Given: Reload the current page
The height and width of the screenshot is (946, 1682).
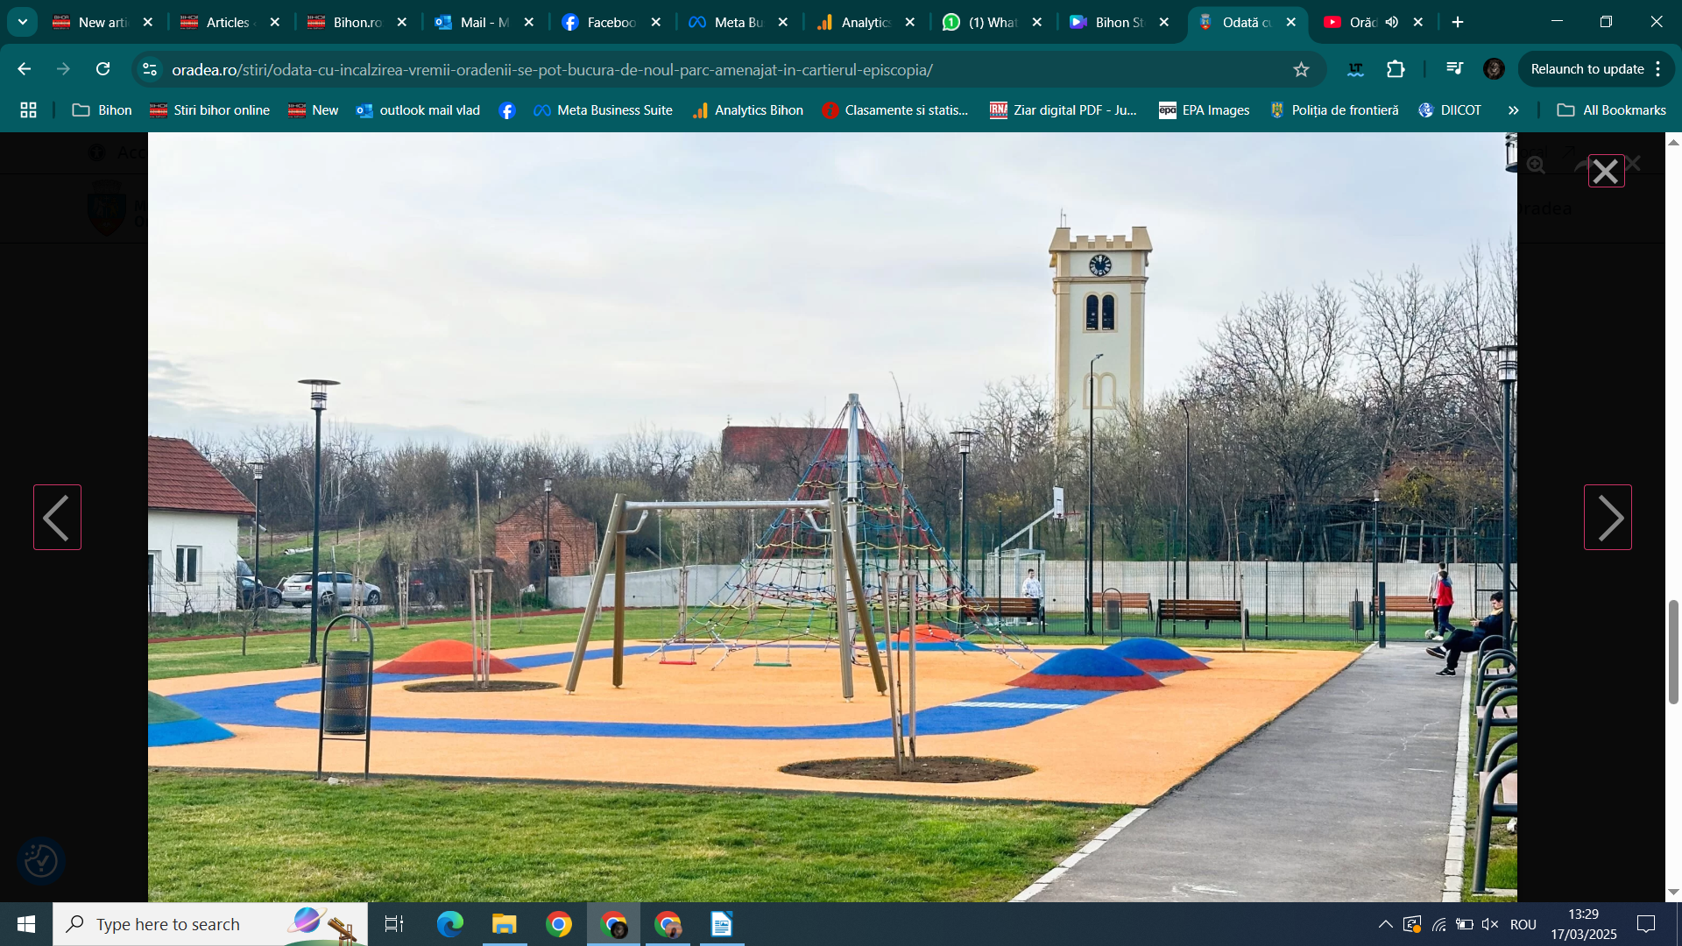Looking at the screenshot, I should pyautogui.click(x=102, y=69).
